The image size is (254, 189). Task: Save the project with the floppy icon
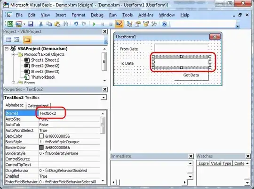pyautogui.click(x=31, y=24)
